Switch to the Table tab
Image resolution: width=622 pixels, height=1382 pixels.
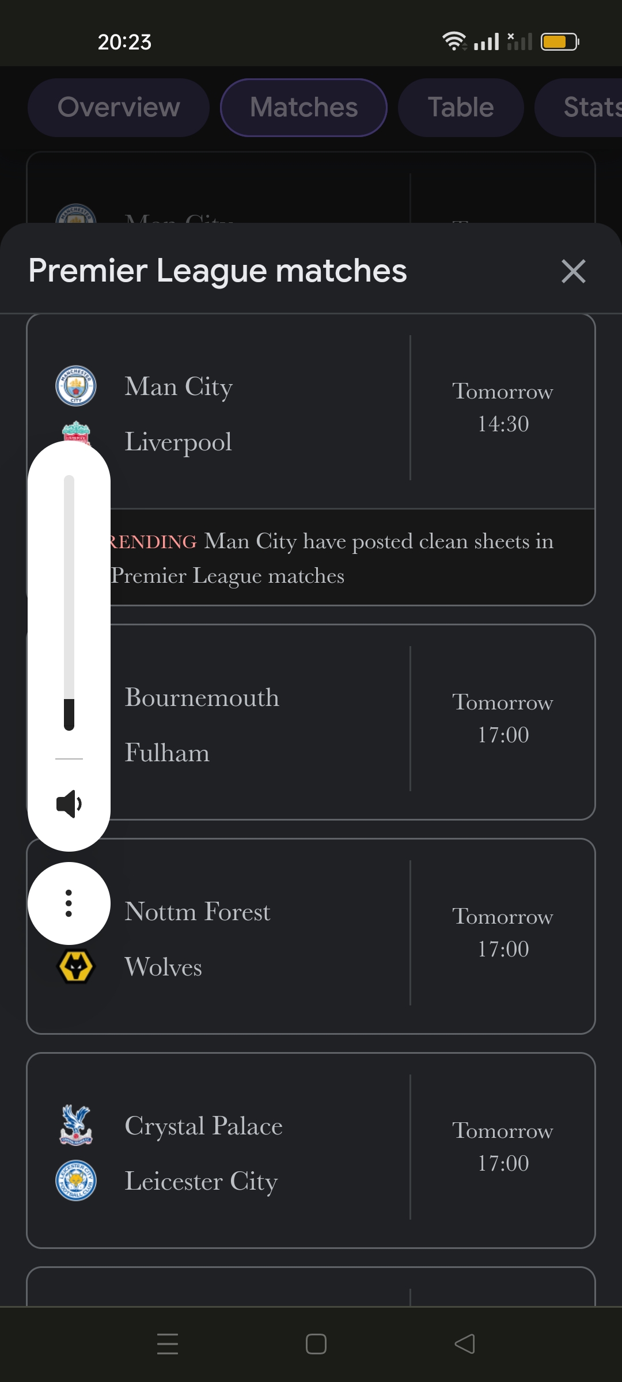click(461, 108)
